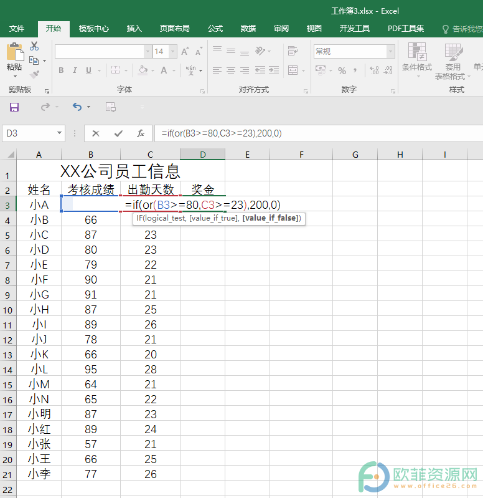This screenshot has width=483, height=498.
Task: Click the Undo arrow icon
Action: click(77, 107)
